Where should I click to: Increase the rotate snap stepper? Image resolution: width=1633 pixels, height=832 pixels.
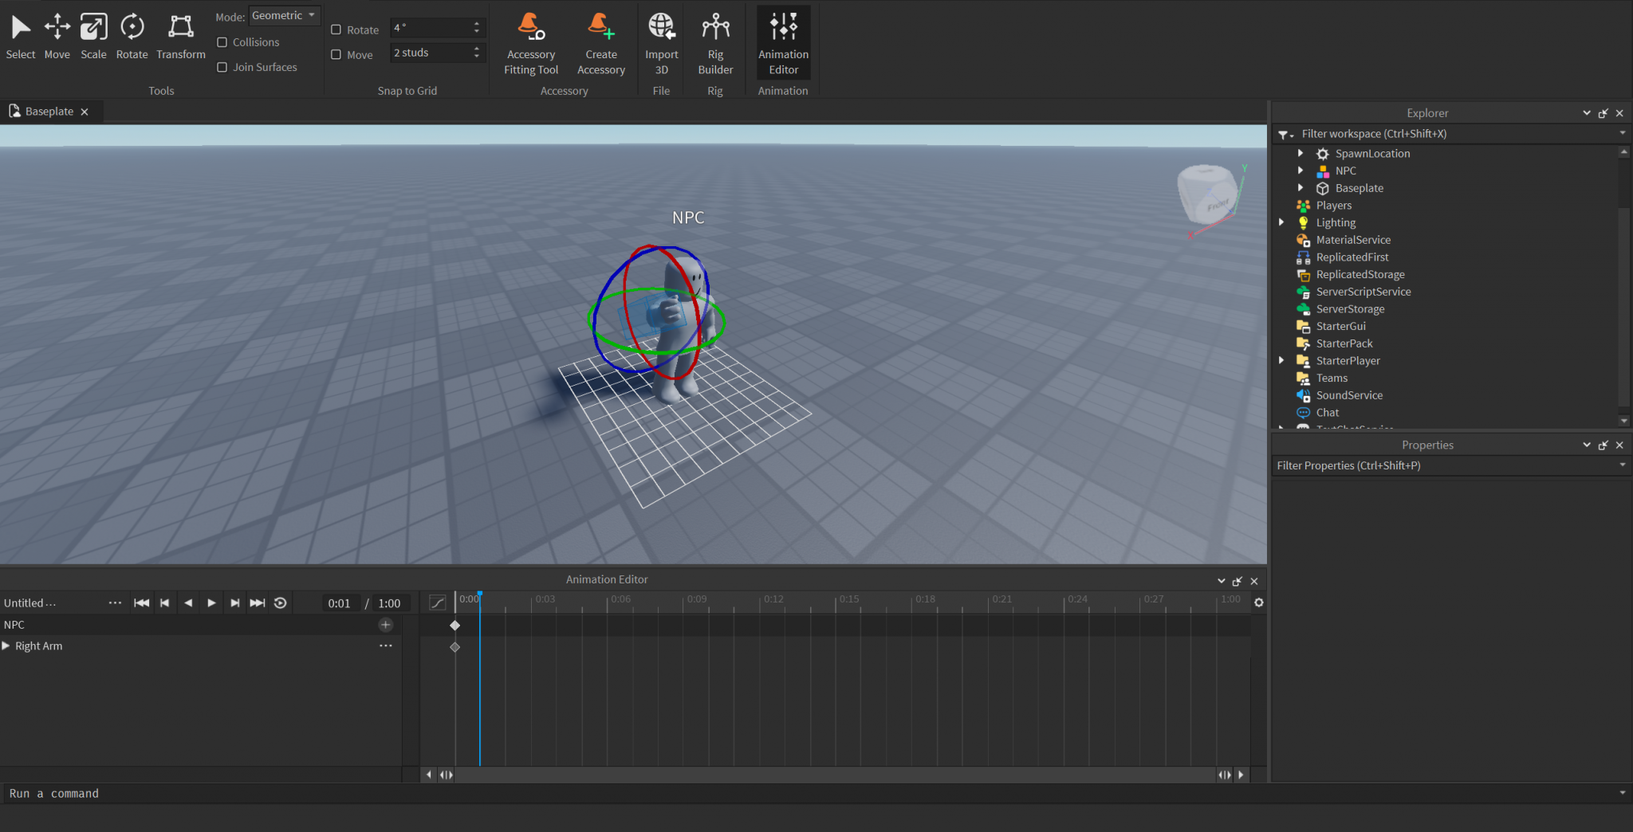(x=478, y=23)
